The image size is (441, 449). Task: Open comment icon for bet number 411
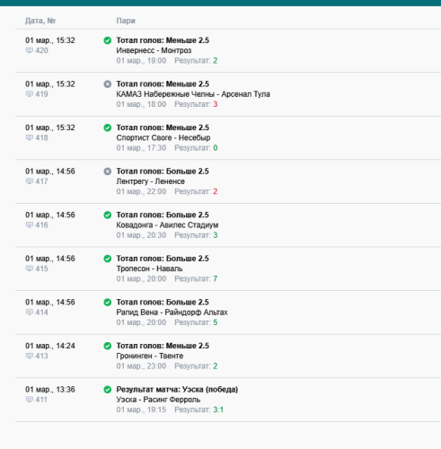pos(30,400)
